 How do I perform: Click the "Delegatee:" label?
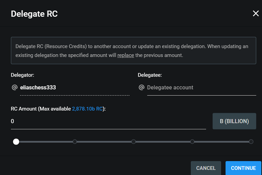[150, 75]
